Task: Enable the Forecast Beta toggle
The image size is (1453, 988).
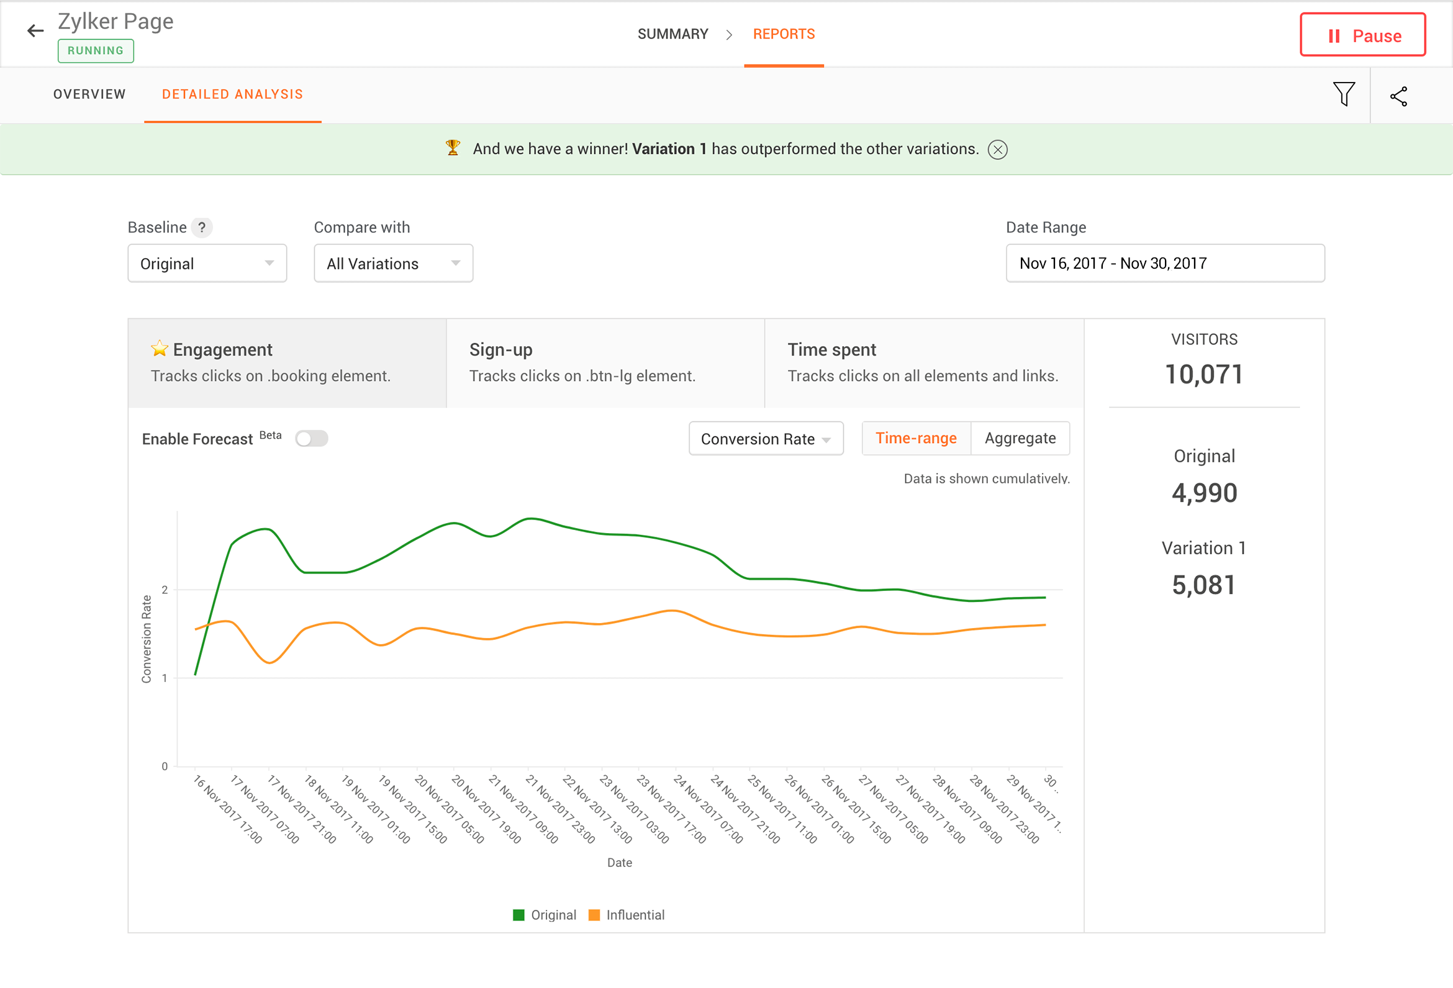Action: tap(310, 439)
